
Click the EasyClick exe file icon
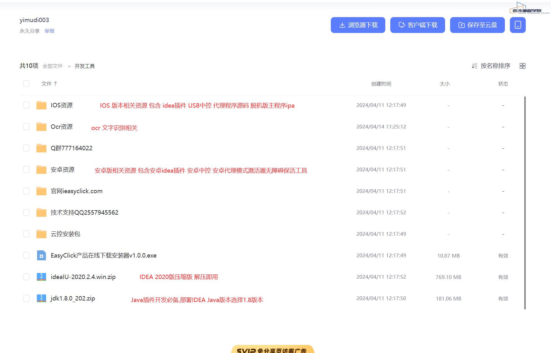(41, 255)
